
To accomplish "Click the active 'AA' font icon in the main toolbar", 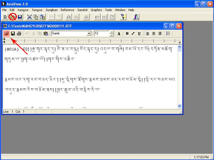I will 68,17.
